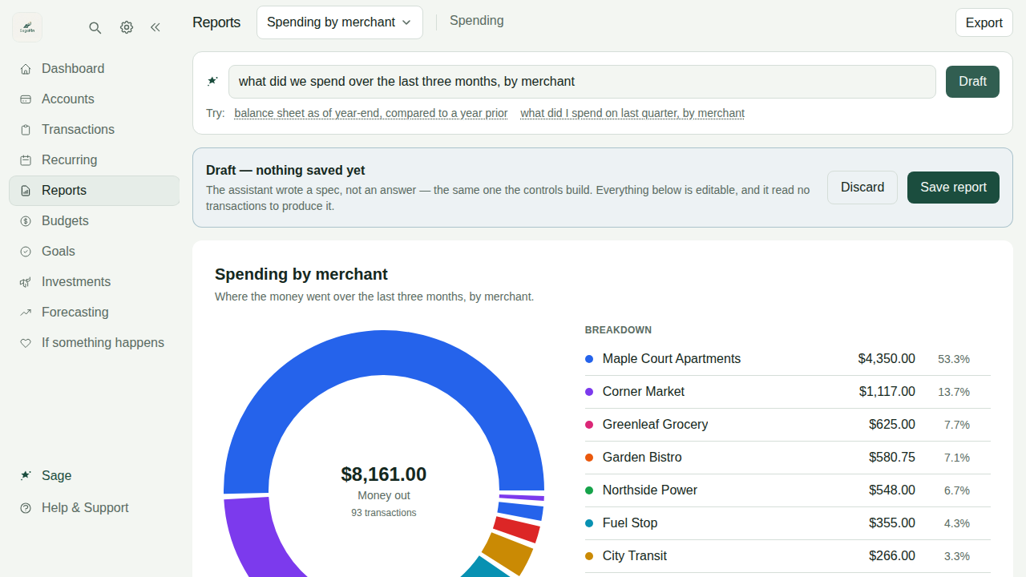Click the Corner Market $1,117.00 amount
This screenshot has height=577, width=1026.
887,392
